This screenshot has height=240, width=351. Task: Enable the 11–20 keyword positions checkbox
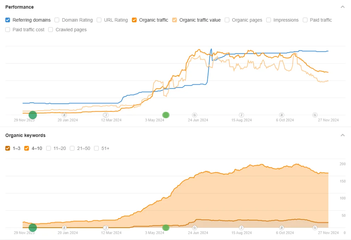point(49,148)
